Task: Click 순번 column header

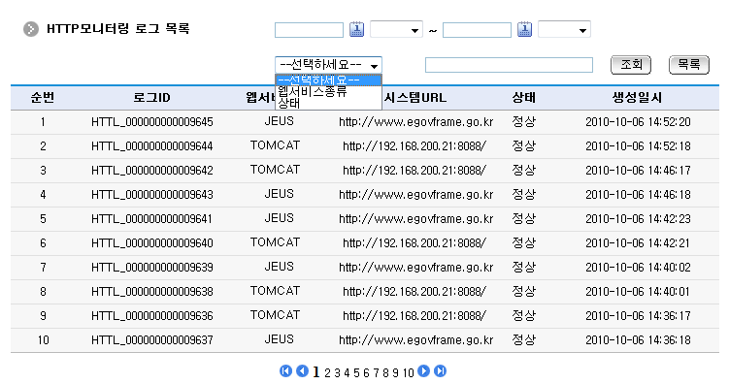Action: point(43,98)
